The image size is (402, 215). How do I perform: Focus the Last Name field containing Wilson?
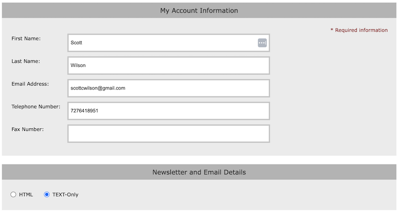(x=168, y=66)
